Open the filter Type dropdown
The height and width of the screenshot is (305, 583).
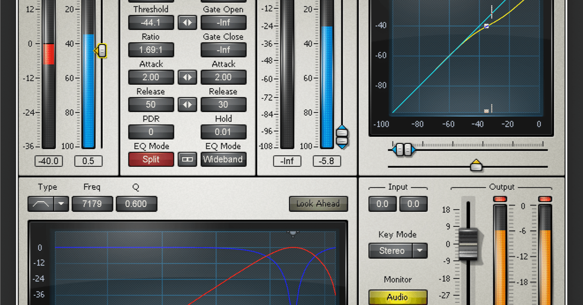click(60, 204)
